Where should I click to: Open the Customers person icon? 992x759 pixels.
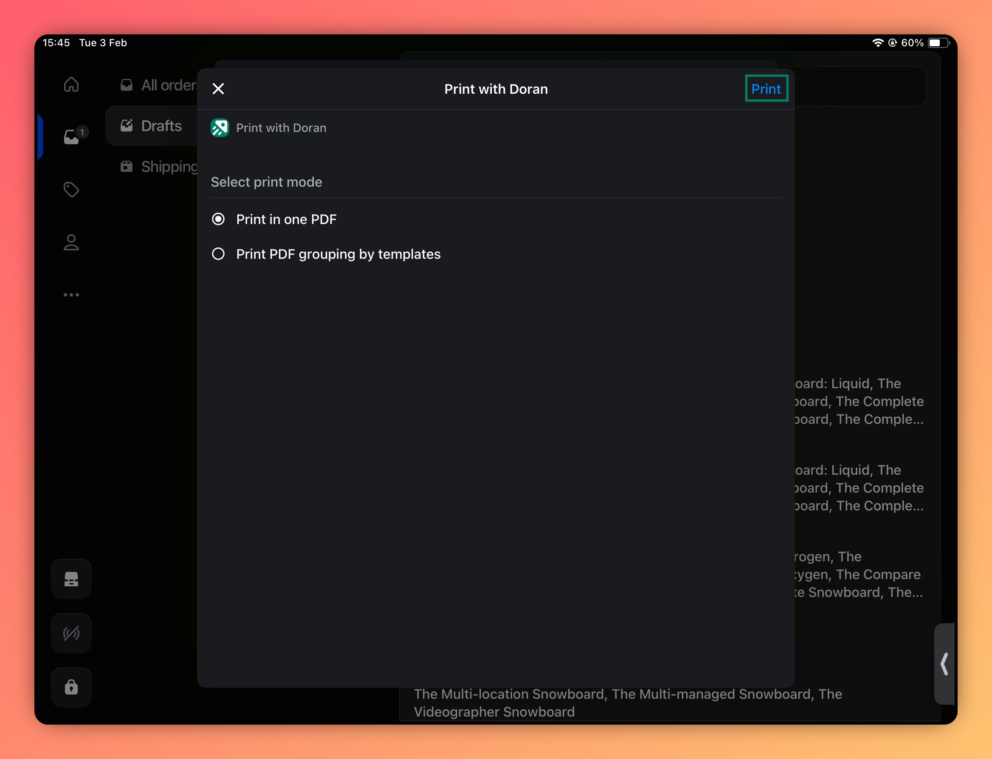pos(71,243)
